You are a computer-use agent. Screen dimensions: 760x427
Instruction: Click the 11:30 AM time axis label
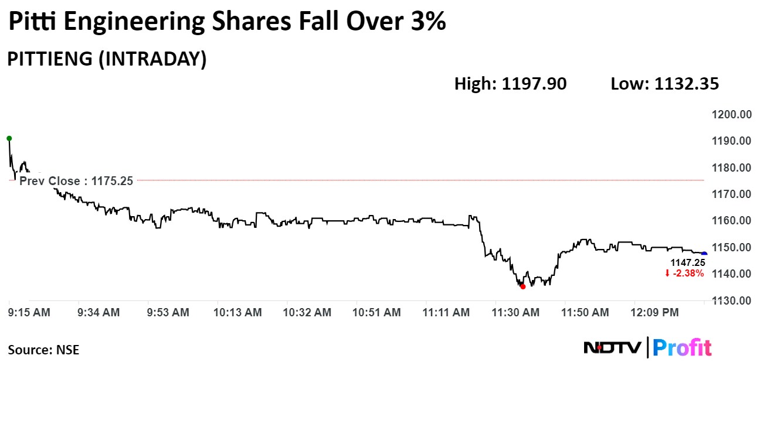515,313
